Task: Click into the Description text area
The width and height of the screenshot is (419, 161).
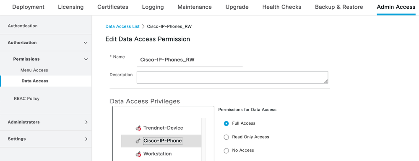Action: [x=232, y=77]
